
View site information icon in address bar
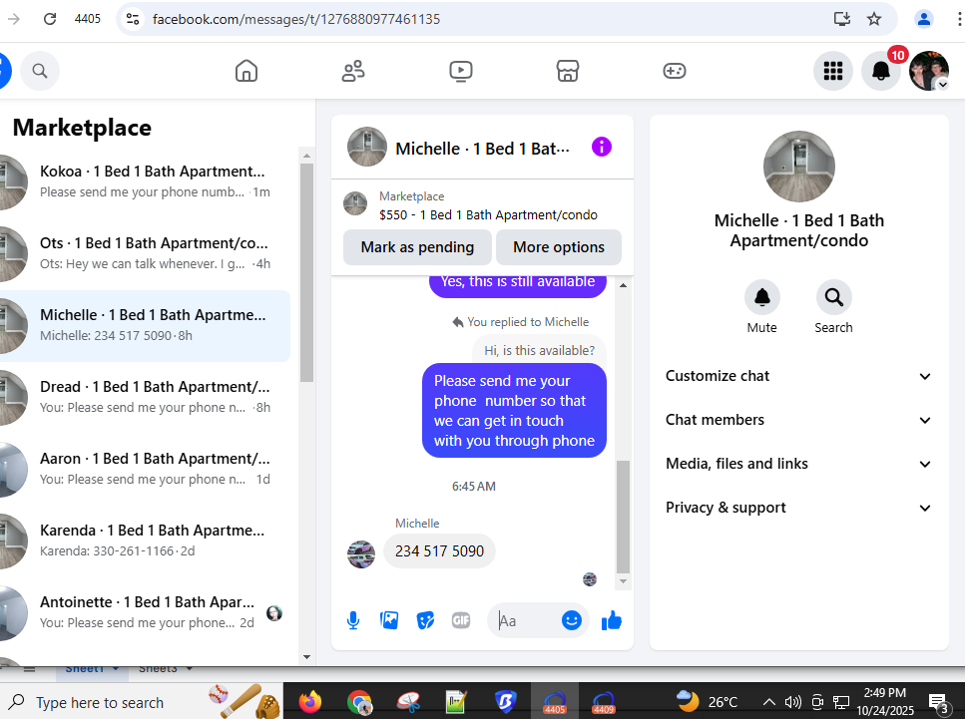pyautogui.click(x=133, y=19)
